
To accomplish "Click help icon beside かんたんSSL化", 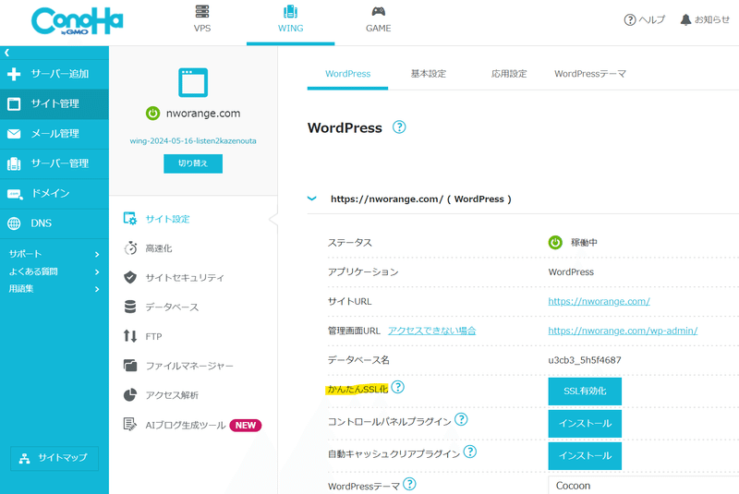I will pyautogui.click(x=398, y=387).
